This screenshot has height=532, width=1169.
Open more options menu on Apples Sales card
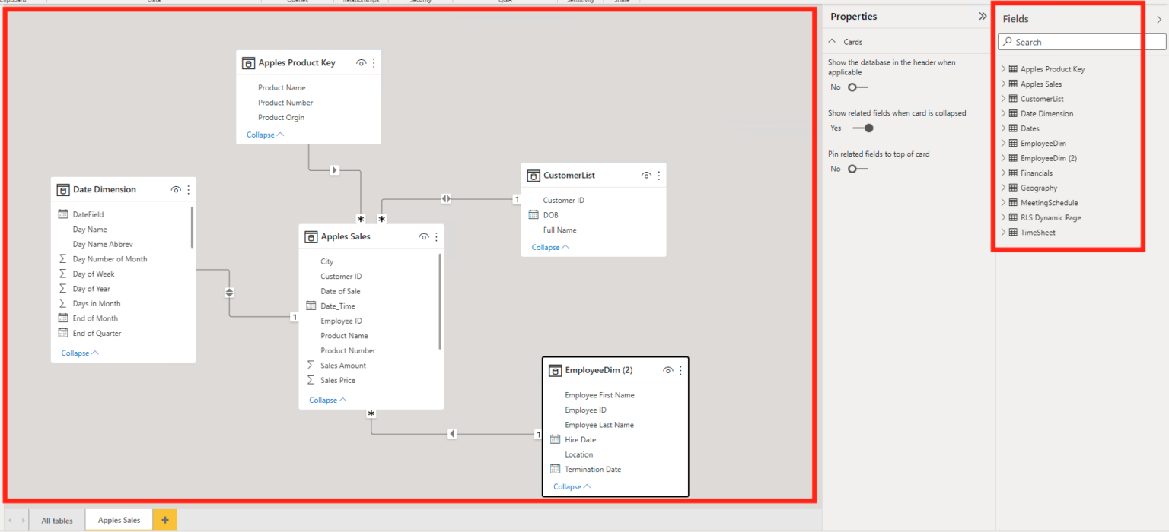(435, 236)
